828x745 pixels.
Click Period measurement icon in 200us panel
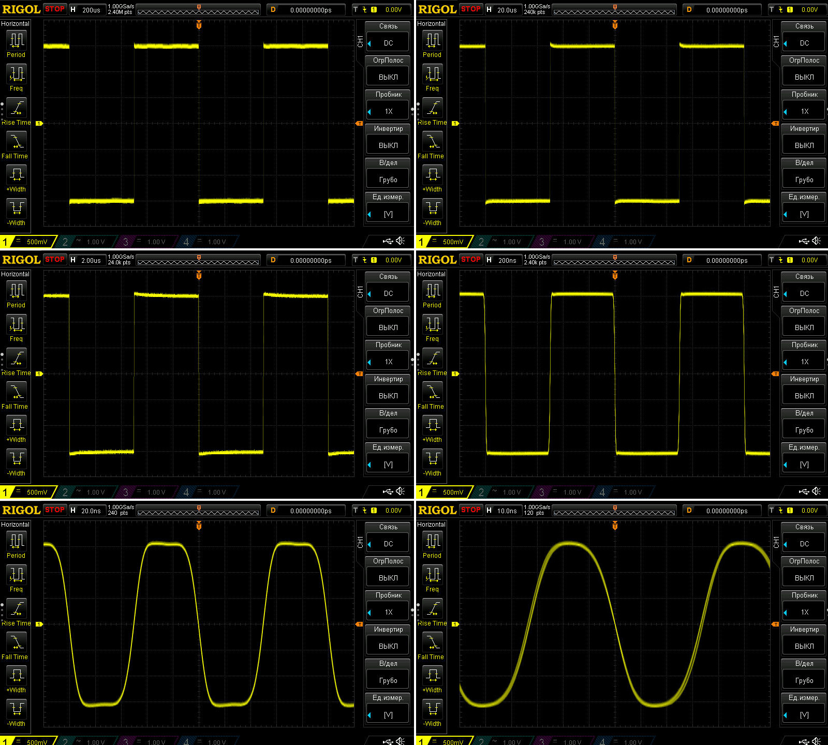click(x=17, y=40)
